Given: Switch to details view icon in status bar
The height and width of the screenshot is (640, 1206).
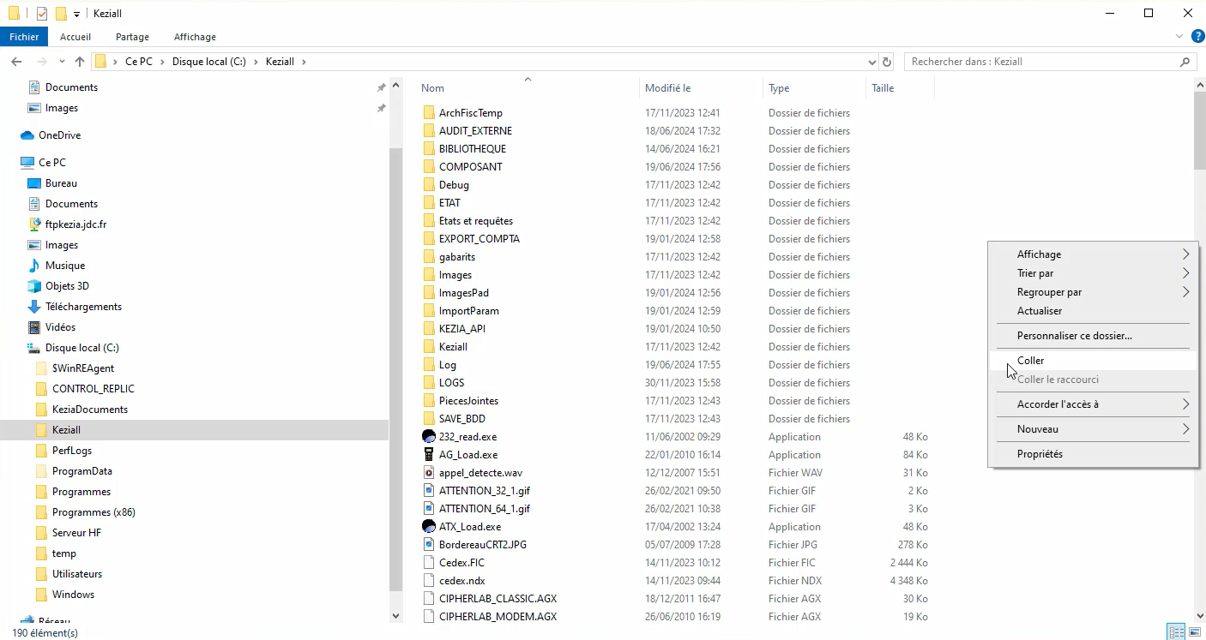Looking at the screenshot, I should pyautogui.click(x=1177, y=632).
